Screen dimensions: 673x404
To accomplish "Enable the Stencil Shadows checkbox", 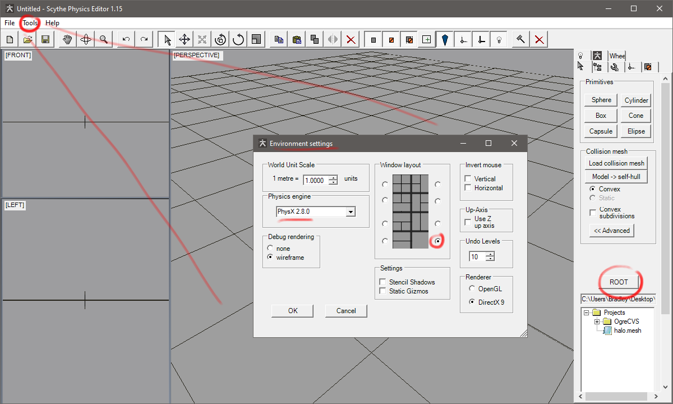I will point(383,282).
